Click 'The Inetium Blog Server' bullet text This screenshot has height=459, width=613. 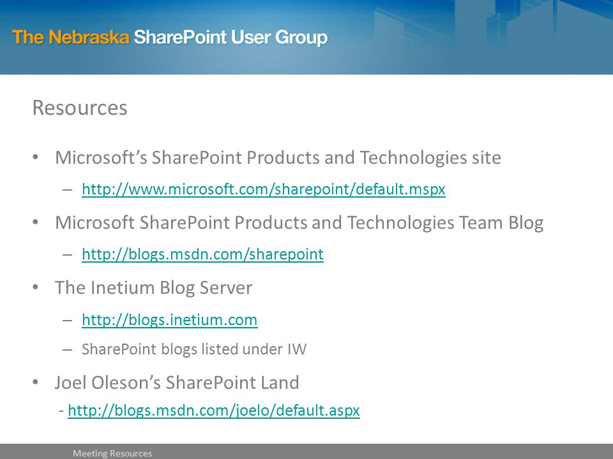154,288
